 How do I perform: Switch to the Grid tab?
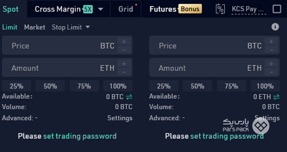coord(126,9)
